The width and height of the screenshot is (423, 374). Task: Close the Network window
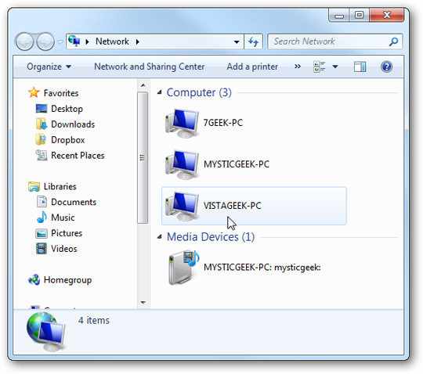tap(387, 15)
